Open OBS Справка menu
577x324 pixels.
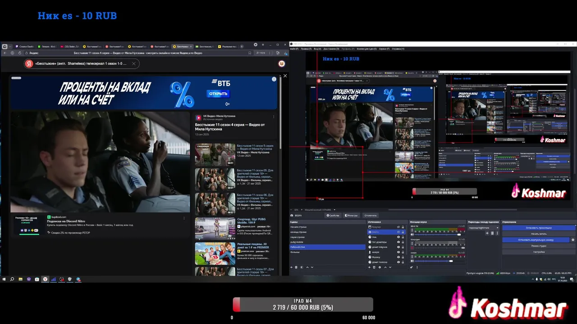point(398,49)
